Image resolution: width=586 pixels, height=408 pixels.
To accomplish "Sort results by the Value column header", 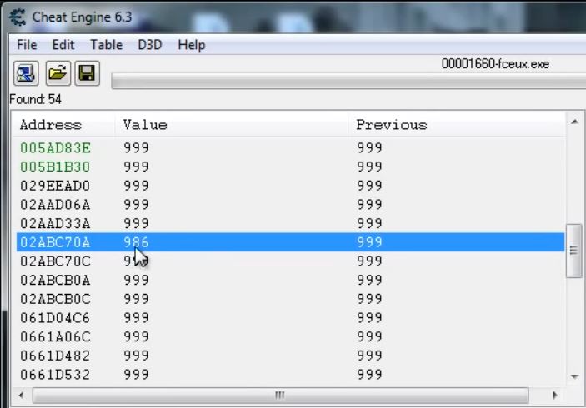I will (145, 125).
